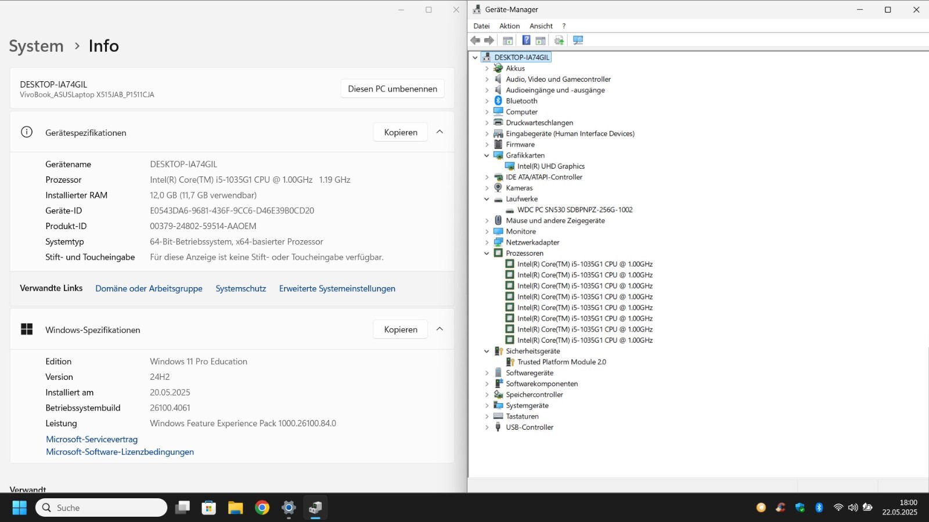This screenshot has height=522, width=929.
Task: Toggle the action pane toolbar icon
Action: [541, 40]
